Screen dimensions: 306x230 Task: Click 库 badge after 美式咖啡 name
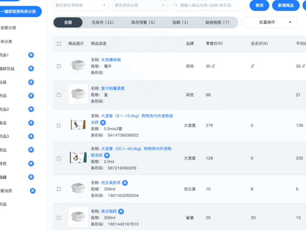(x=121, y=212)
